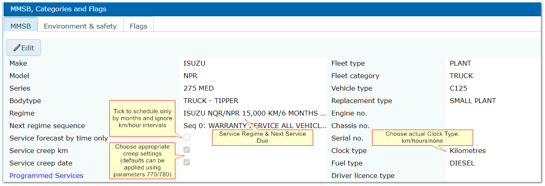The width and height of the screenshot is (545, 186).
Task: Select the Next regime sequence Seq 0 value
Action: (255, 126)
